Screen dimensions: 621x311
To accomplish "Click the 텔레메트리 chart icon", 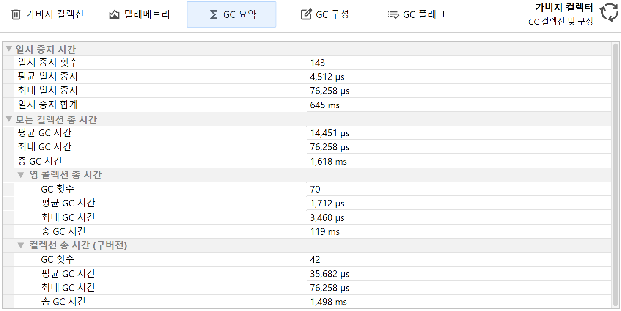I will pos(114,15).
